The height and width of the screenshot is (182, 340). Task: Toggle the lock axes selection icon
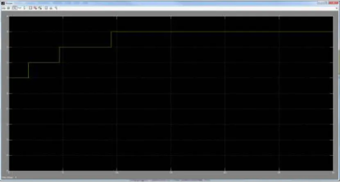pyautogui.click(x=51, y=8)
